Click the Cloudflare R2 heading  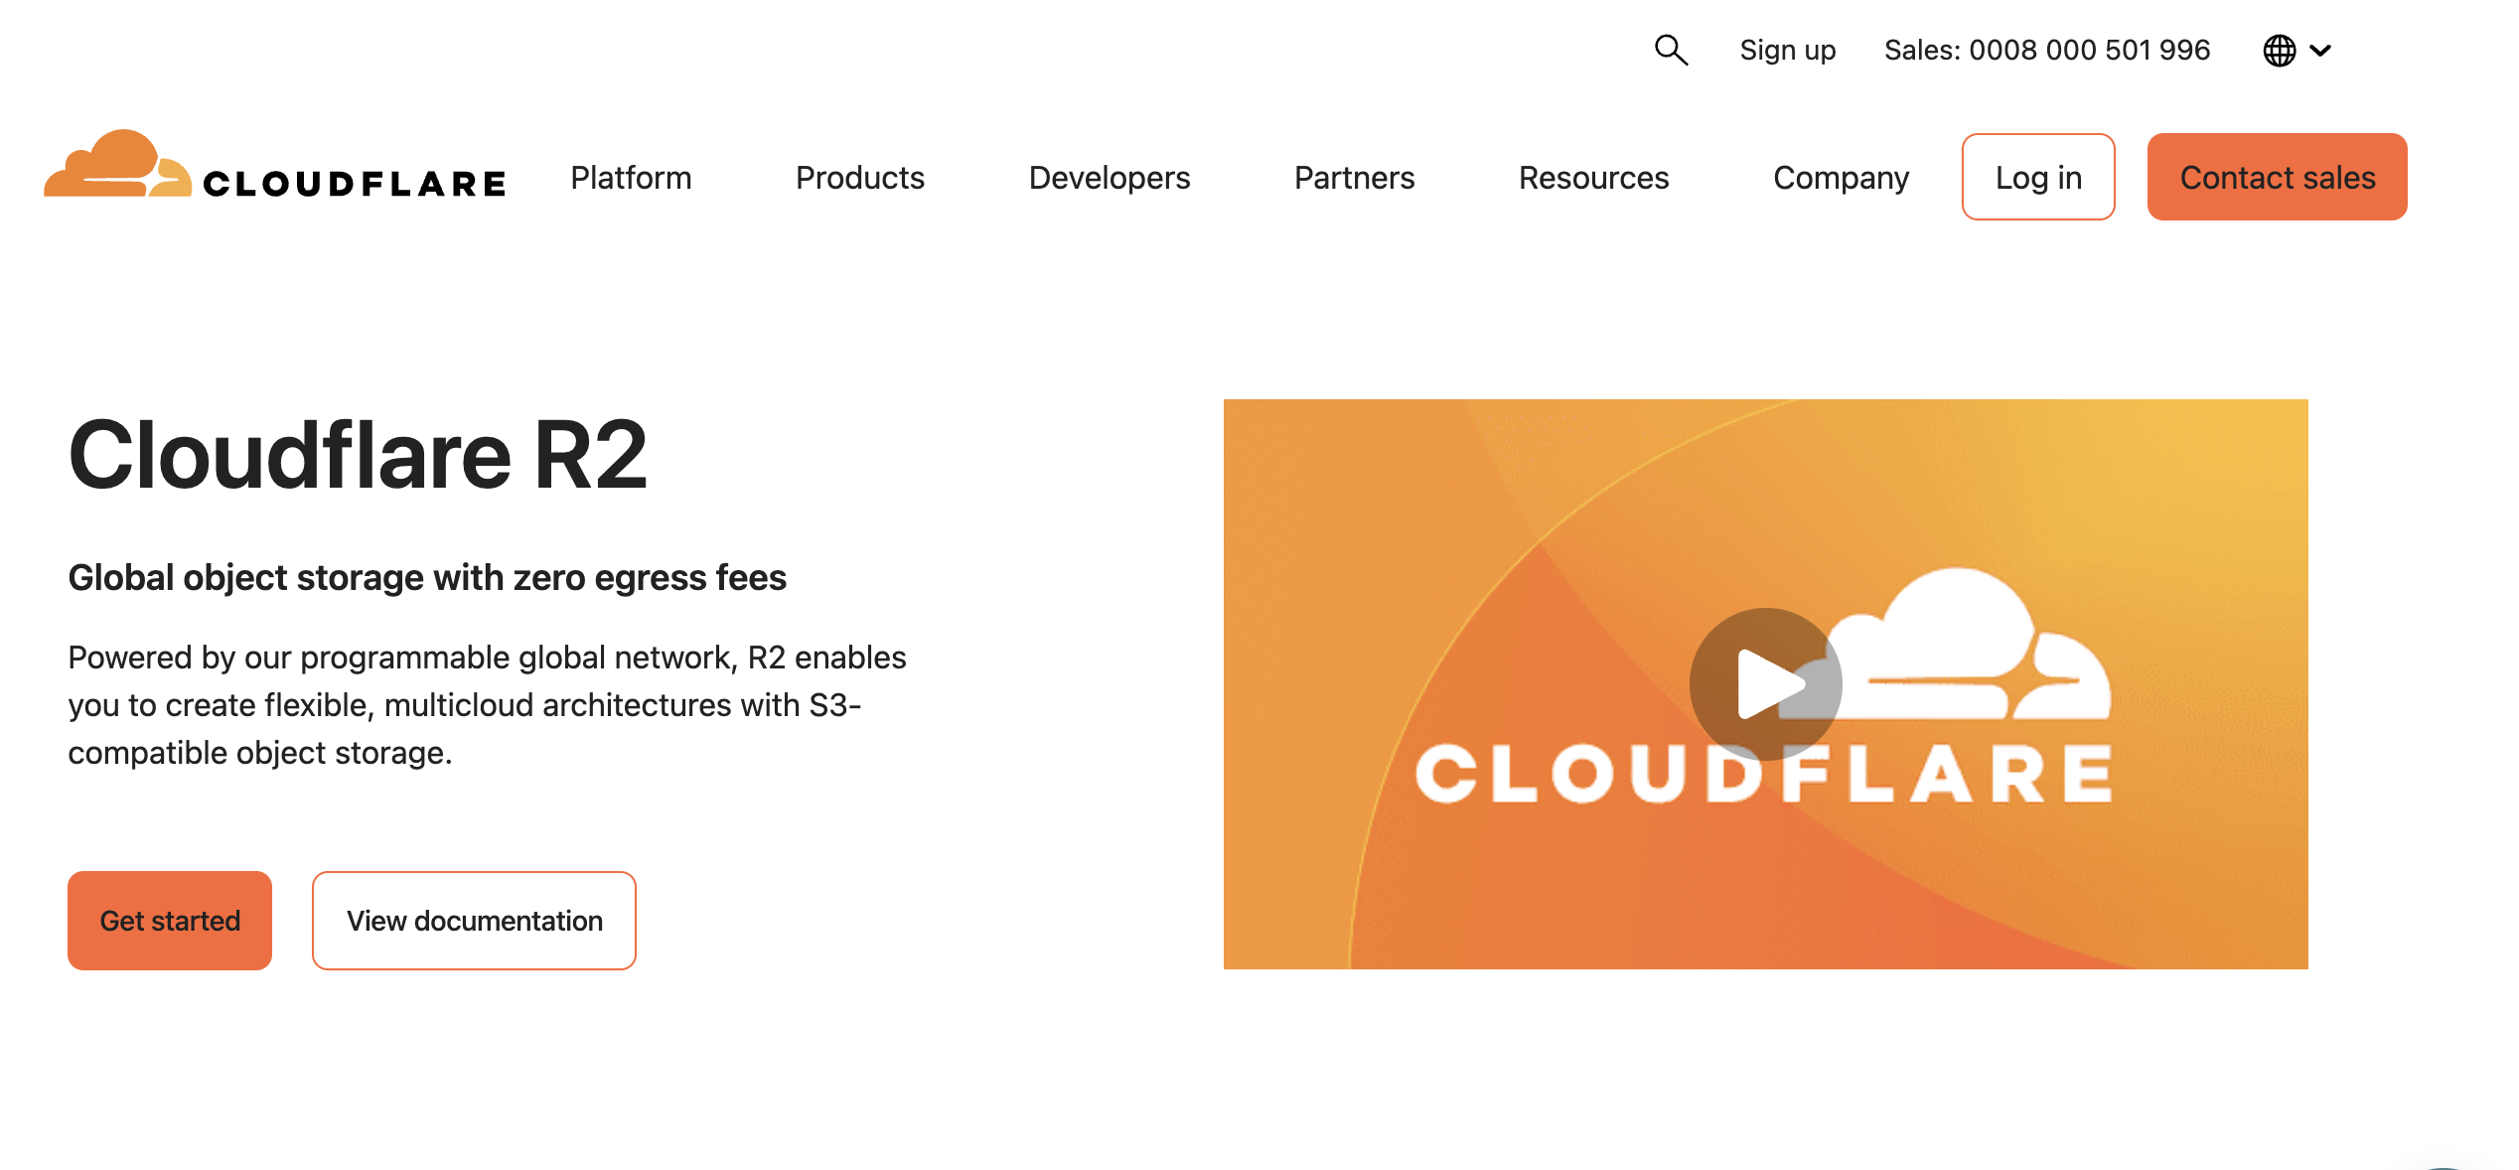click(358, 455)
